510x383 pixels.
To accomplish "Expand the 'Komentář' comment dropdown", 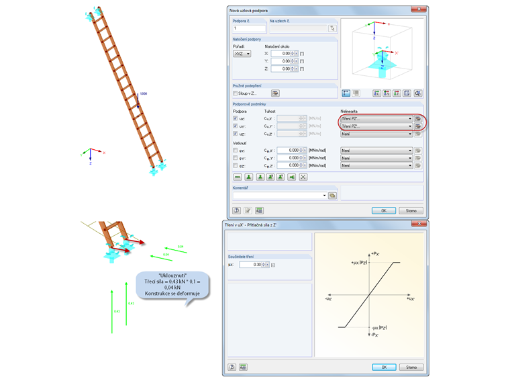I will coord(324,196).
